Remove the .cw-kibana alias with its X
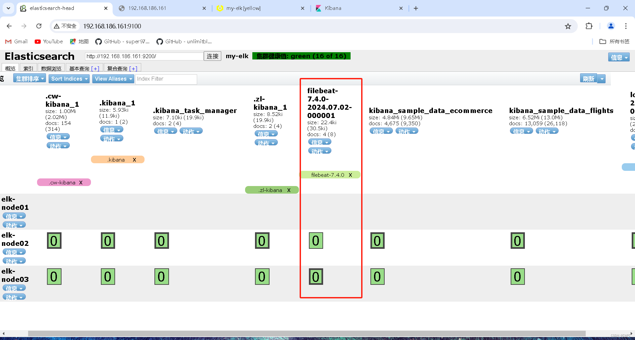The image size is (635, 340). click(x=81, y=183)
